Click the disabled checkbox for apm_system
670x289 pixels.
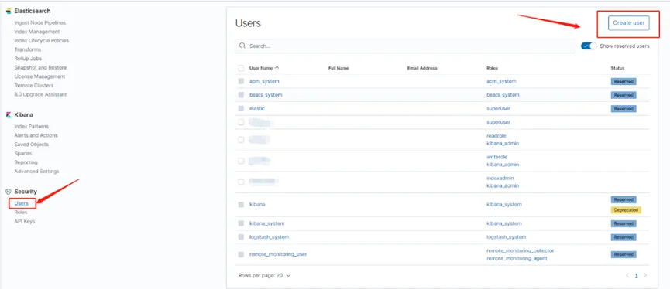(x=241, y=81)
